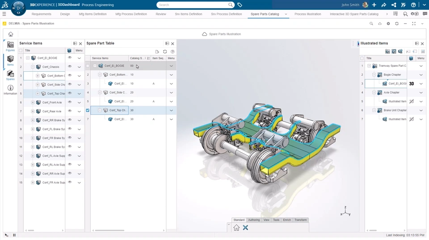Click the widget refresh icon
The height and width of the screenshot is (240, 429).
pyautogui.click(x=397, y=24)
